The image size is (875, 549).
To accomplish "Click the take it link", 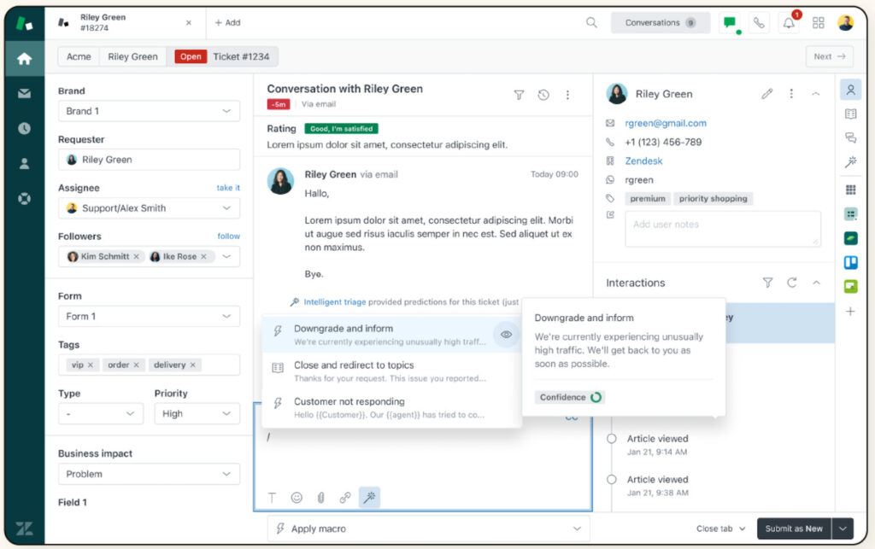I will pos(228,188).
